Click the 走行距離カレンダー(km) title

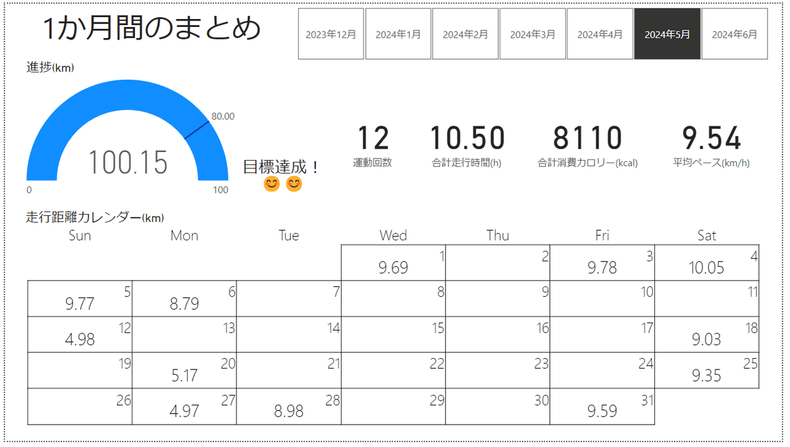coord(95,217)
